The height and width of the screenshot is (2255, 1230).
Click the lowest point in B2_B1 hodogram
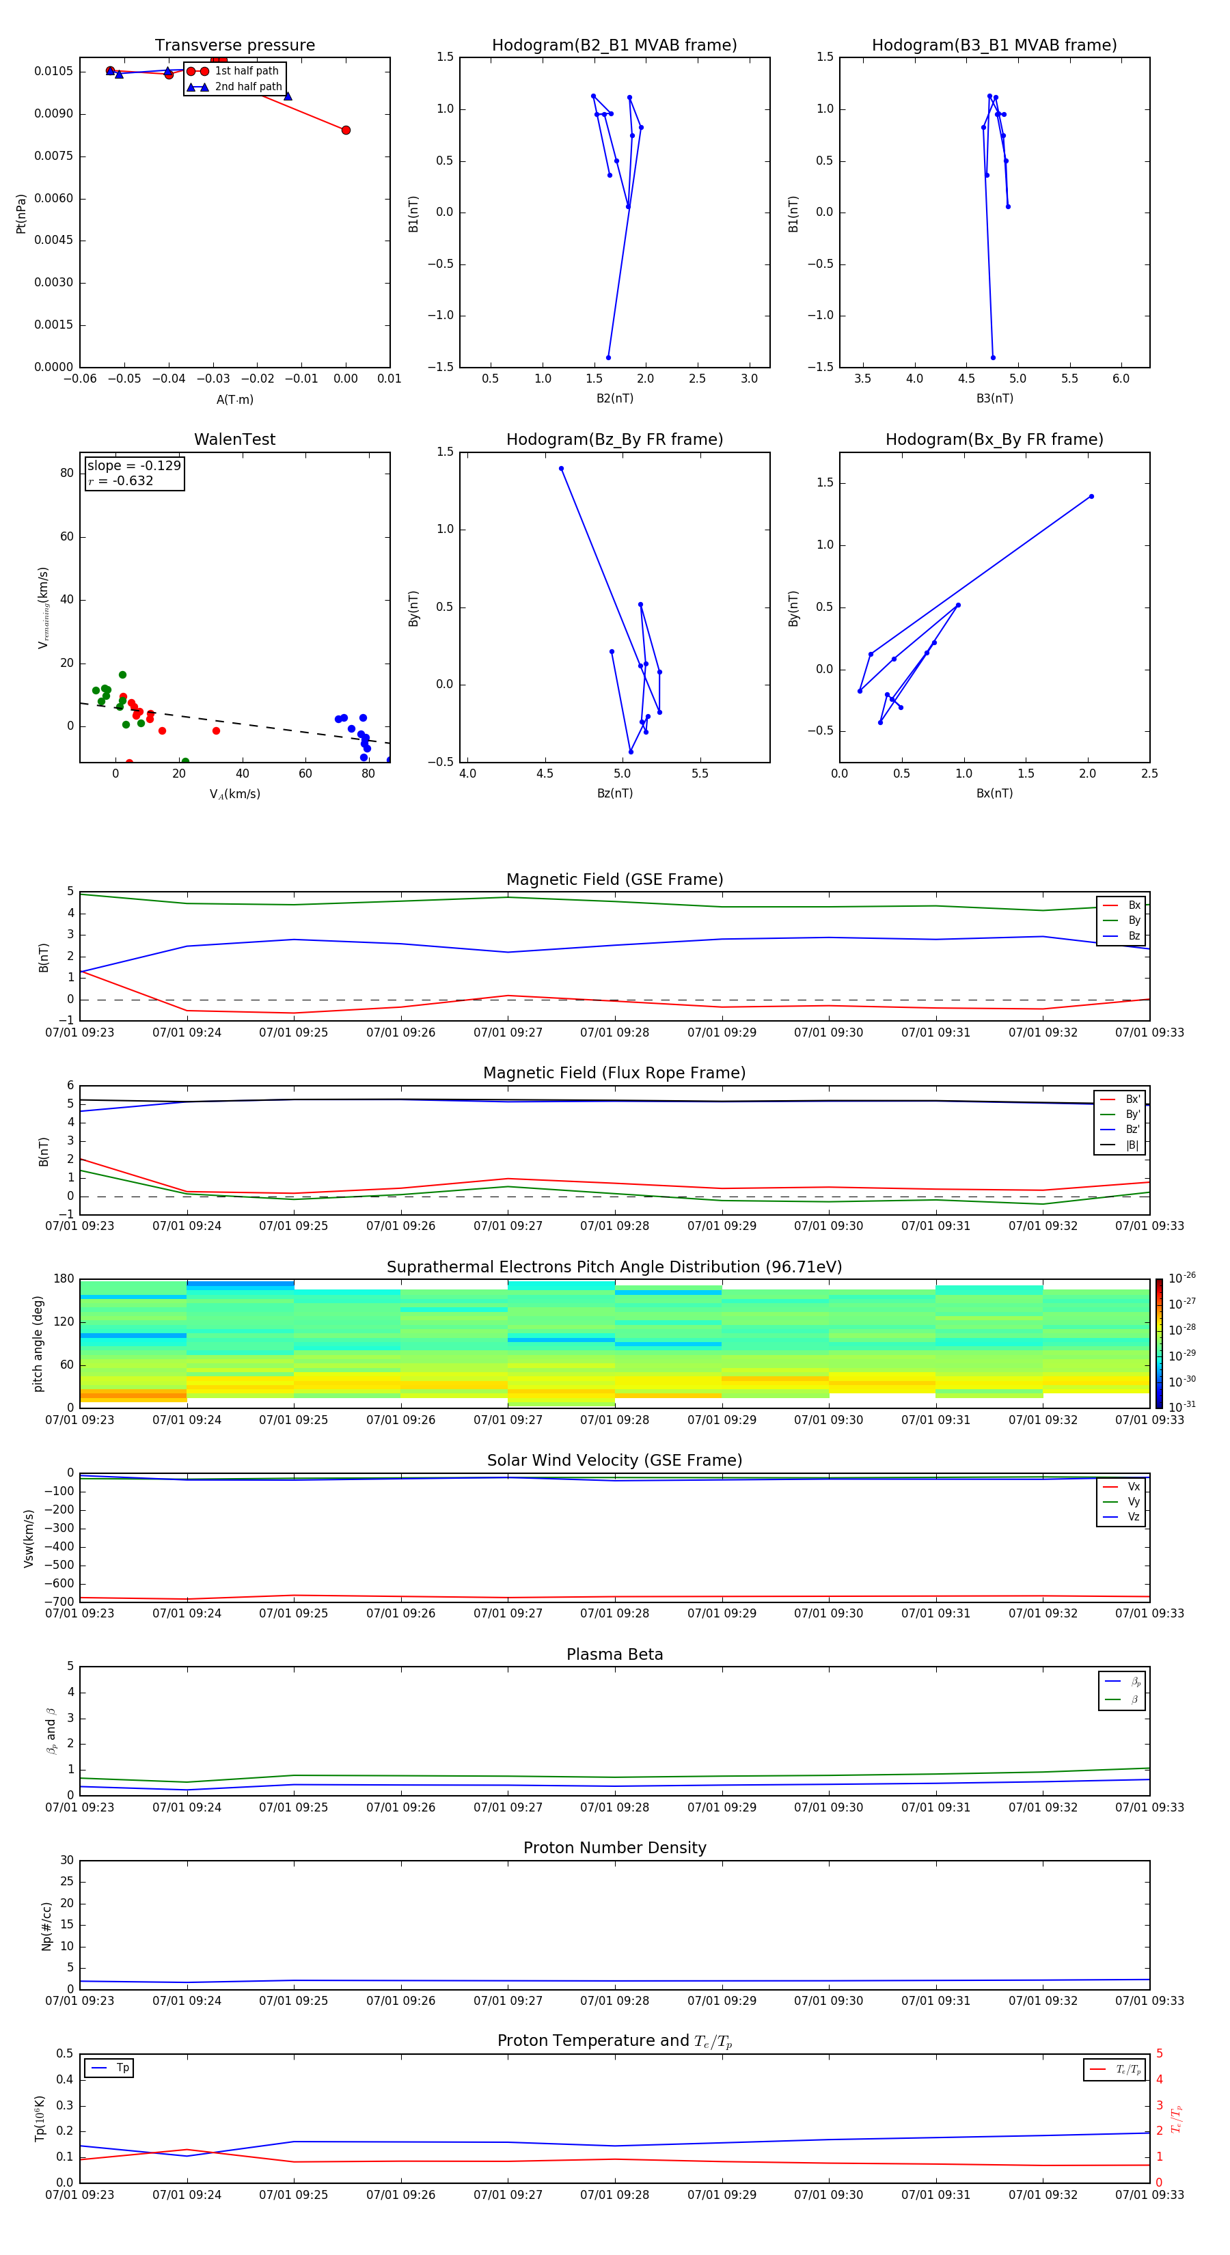point(608,357)
